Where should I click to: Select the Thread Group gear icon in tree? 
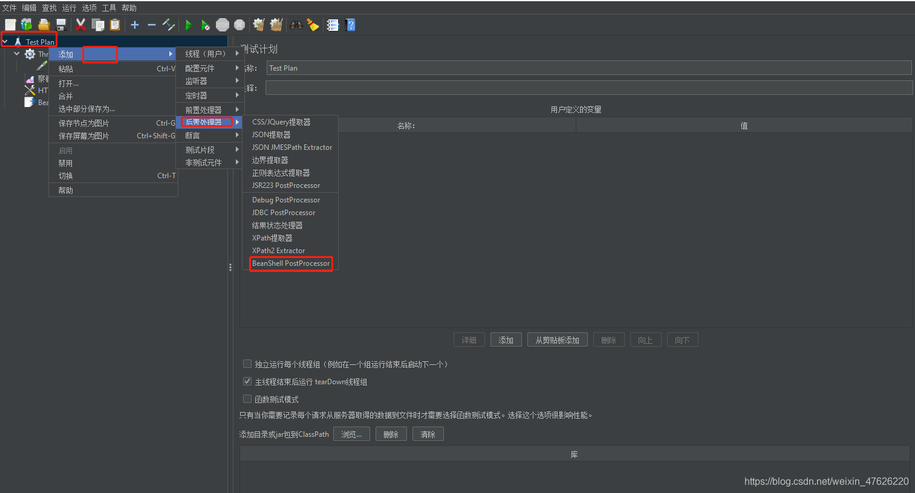pos(30,54)
